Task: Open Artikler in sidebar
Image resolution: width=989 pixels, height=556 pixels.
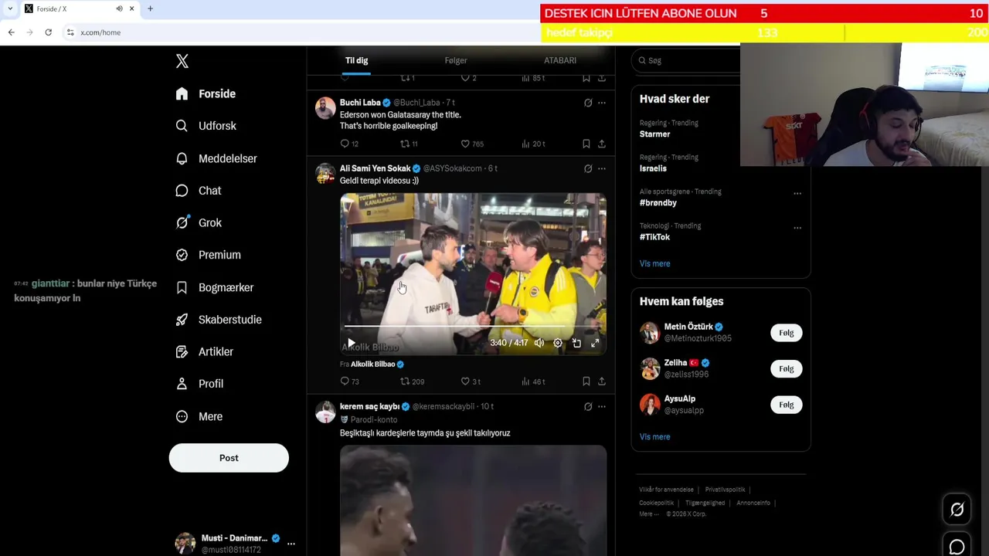Action: click(x=204, y=351)
